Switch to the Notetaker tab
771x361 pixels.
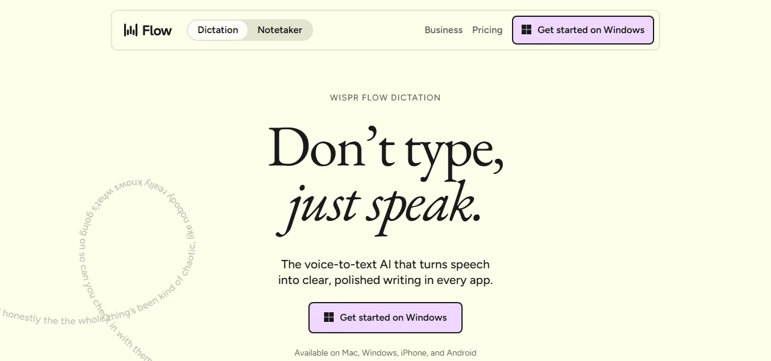pyautogui.click(x=280, y=30)
